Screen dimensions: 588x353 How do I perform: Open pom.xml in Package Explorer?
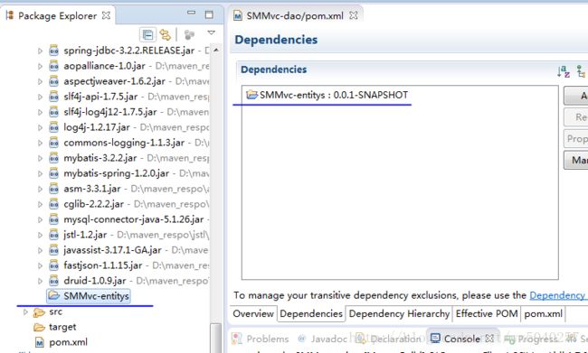click(62, 342)
